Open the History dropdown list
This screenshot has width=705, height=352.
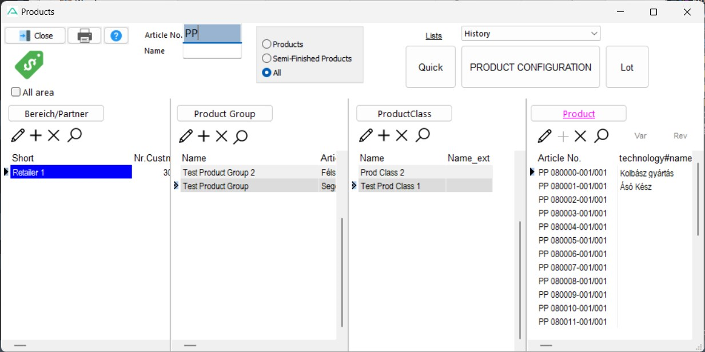pos(531,34)
